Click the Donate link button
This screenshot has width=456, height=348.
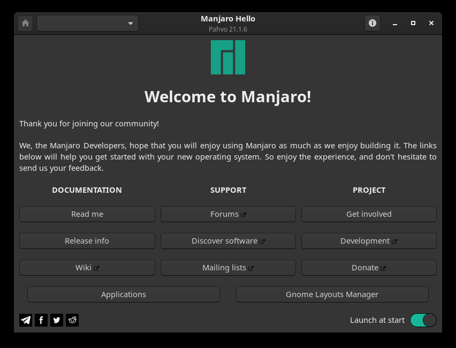[369, 268]
